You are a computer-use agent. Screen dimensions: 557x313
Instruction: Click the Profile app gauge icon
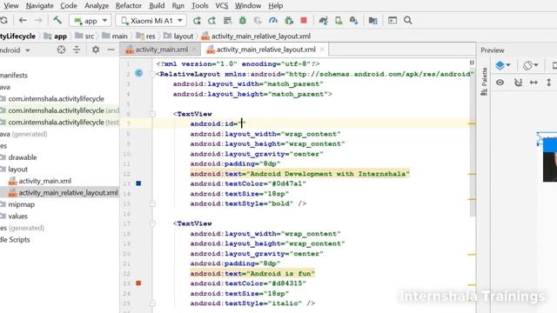(273, 21)
